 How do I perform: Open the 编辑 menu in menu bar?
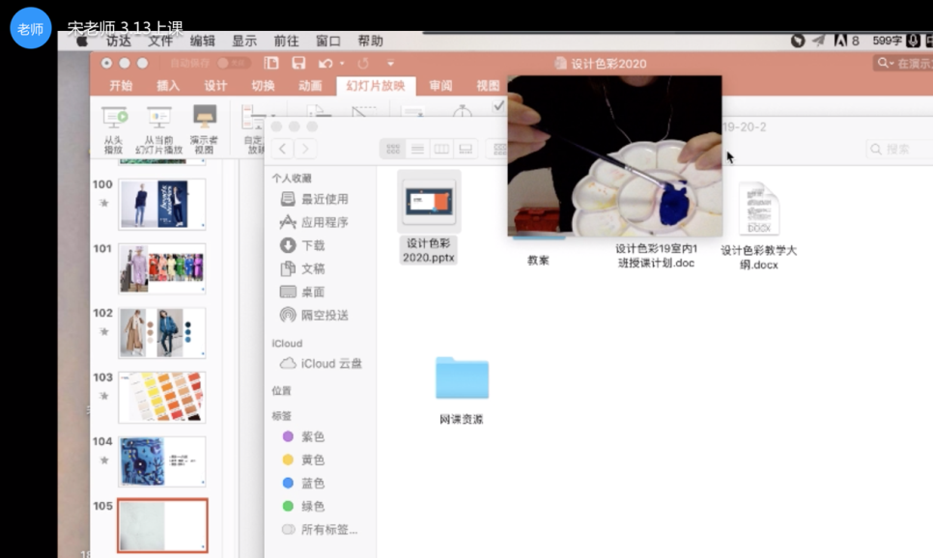click(203, 41)
